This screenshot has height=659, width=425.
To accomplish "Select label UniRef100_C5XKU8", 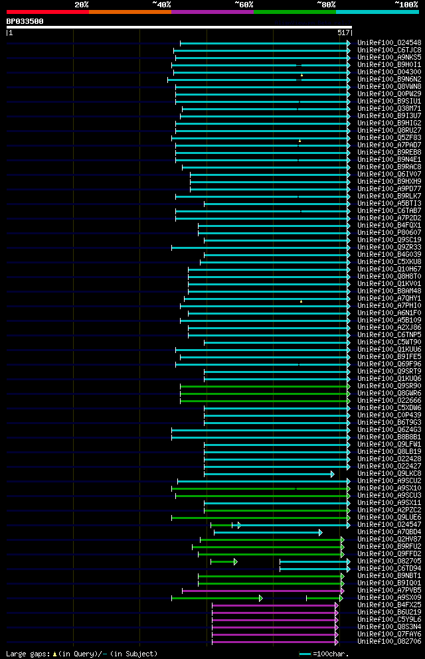I will 389,262.
